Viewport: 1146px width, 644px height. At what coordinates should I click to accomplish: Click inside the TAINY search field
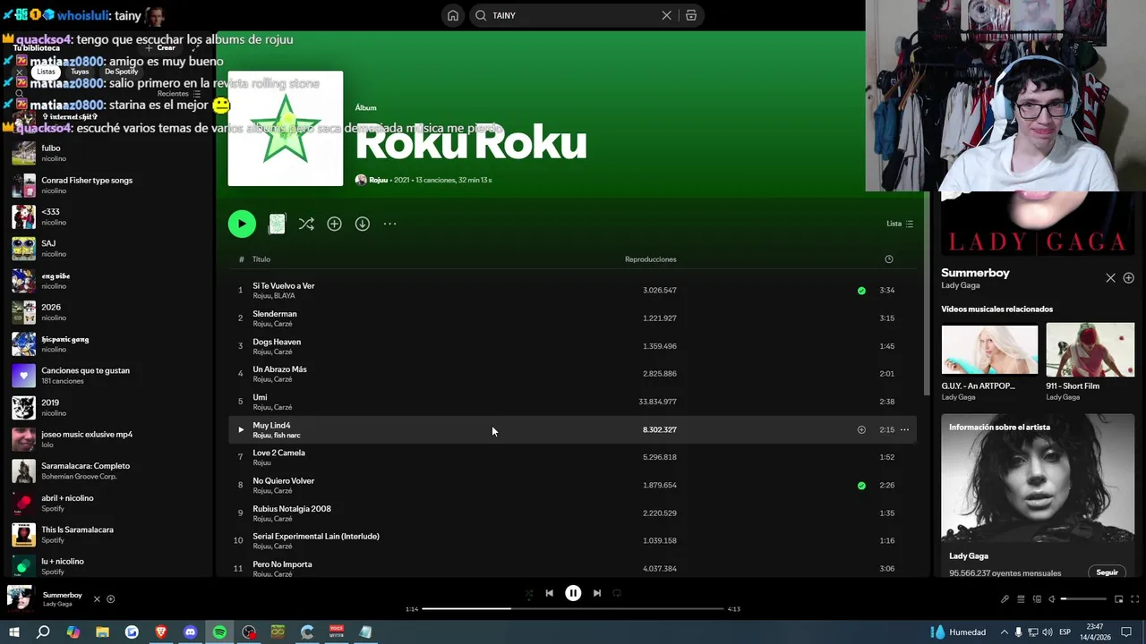(x=571, y=15)
